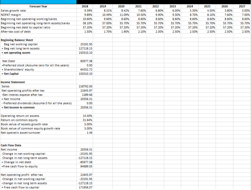Image resolution: width=251 pixels, height=190 pixels.
Task: Click the 2024 year column header
Action: [x=190, y=6]
